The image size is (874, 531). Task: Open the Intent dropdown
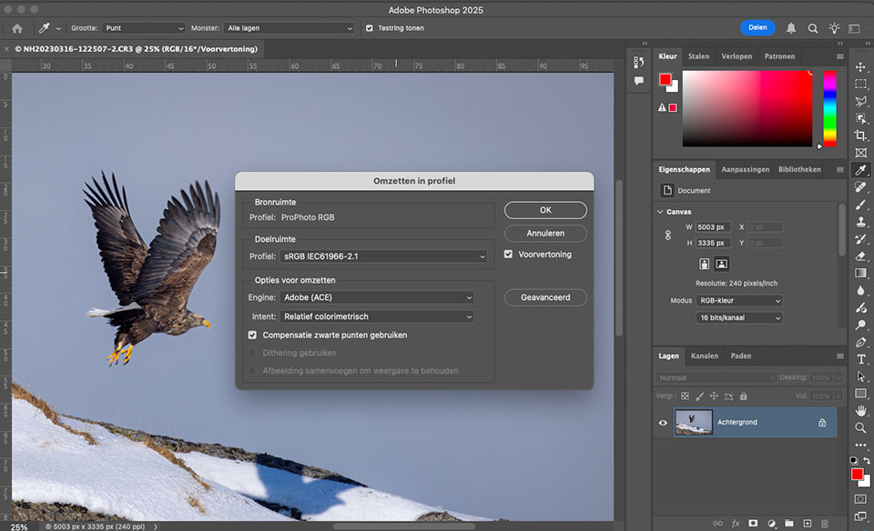pyautogui.click(x=377, y=316)
